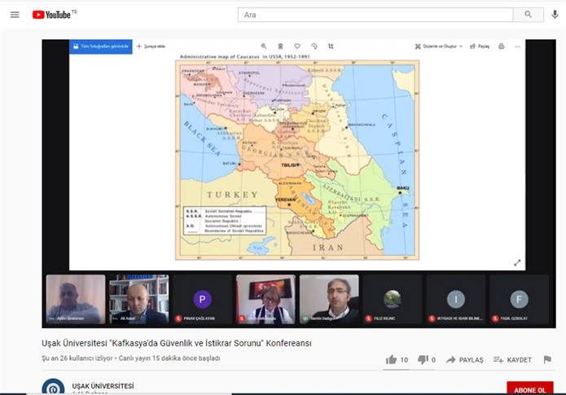Viewport: 566px width, 395px height.
Task: Open the YouTube hamburger guide menu
Action: coord(15,15)
